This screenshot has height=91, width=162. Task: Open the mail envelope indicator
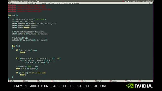click(x=126, y=1)
